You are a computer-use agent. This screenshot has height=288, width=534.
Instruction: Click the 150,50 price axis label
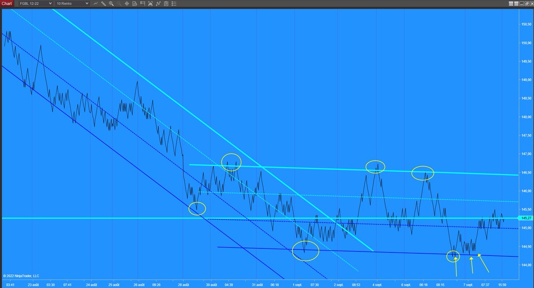pos(526,25)
